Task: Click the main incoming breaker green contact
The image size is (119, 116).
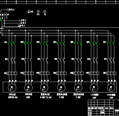Action: pyautogui.click(x=1, y=21)
